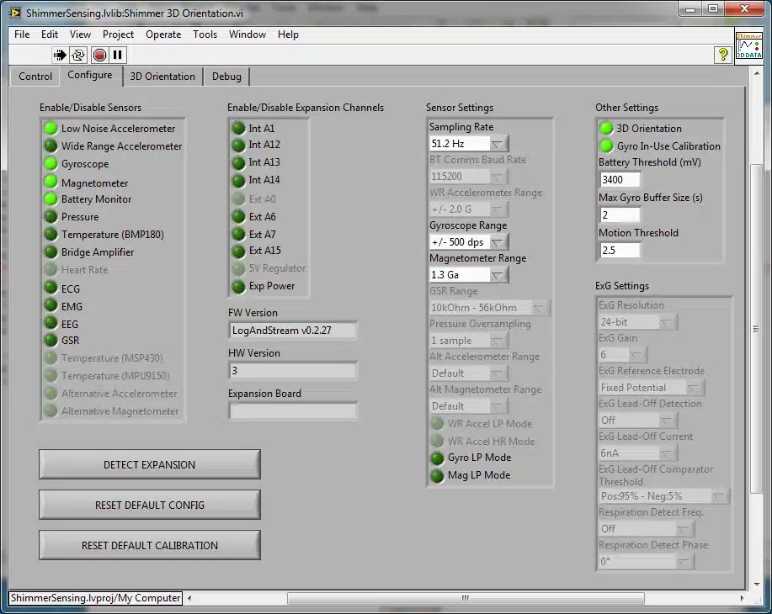
Task: Click the FW Version text field
Action: pos(293,330)
